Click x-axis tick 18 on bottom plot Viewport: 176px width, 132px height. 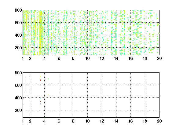[x=145, y=121]
